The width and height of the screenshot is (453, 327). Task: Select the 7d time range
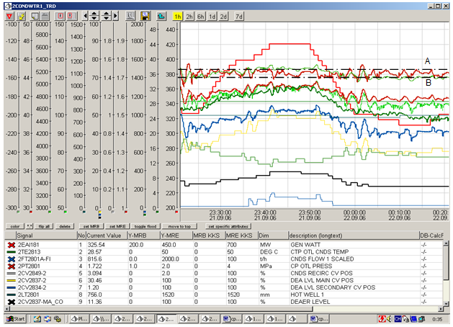239,15
